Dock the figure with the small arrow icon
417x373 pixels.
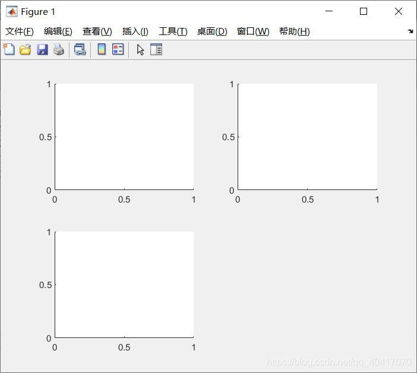pyautogui.click(x=410, y=31)
